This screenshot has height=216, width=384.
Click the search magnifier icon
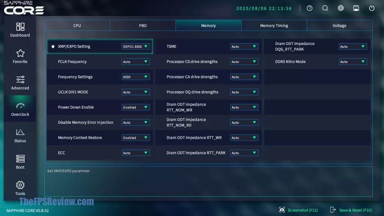click(x=325, y=8)
